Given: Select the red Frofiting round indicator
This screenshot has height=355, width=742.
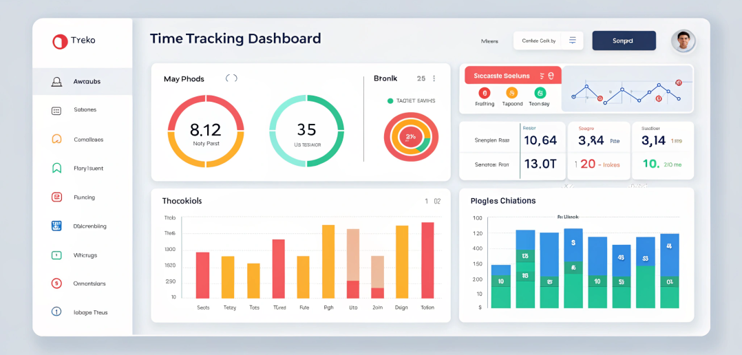Looking at the screenshot, I should [484, 93].
